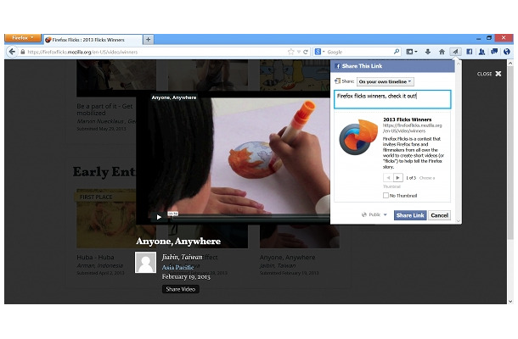Go to the previous thumbnail arrow
This screenshot has width=518, height=339.
[388, 178]
